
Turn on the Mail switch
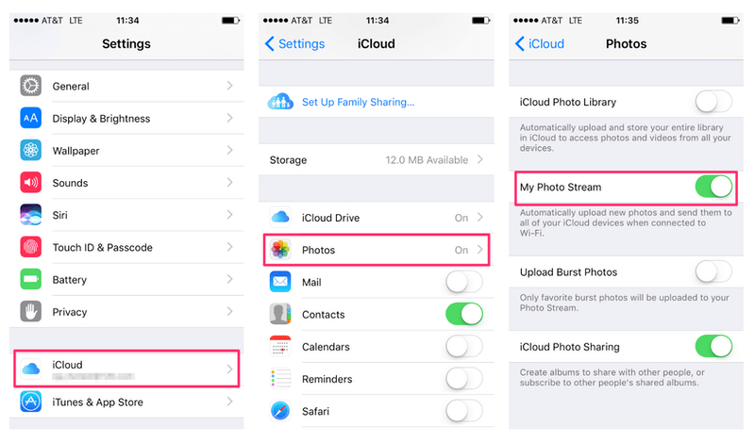(464, 282)
